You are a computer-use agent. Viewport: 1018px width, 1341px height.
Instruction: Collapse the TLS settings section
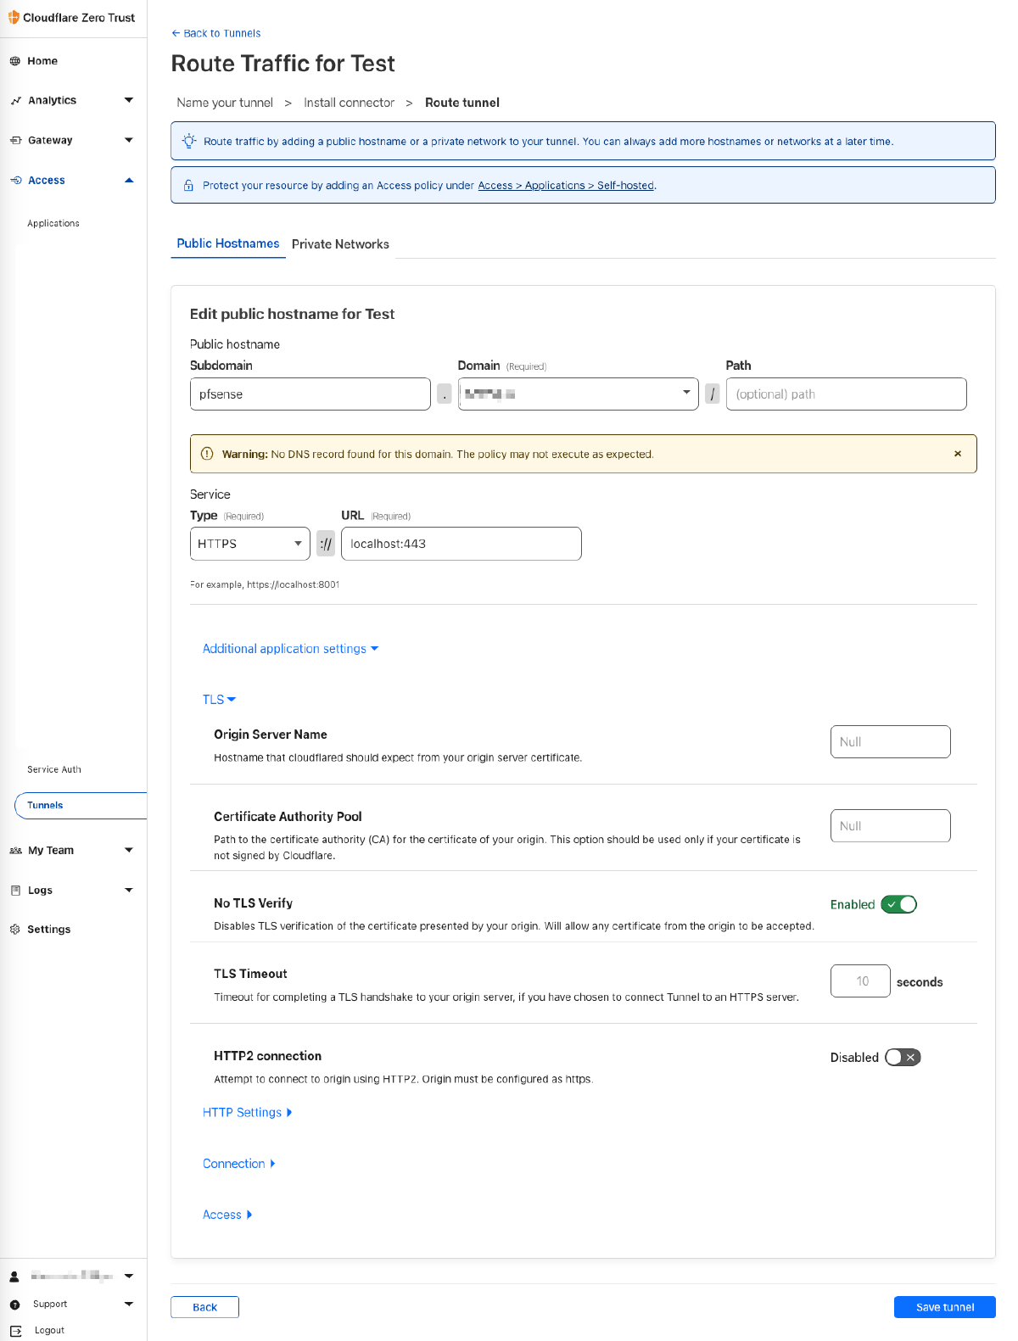tap(219, 700)
